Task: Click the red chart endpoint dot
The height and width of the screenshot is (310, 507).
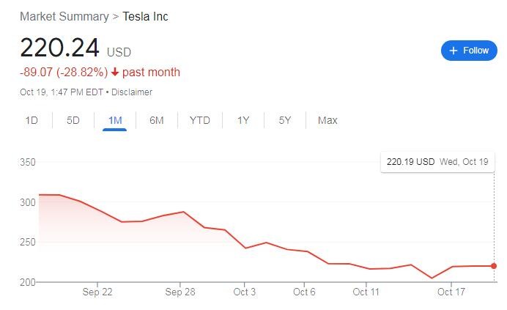Action: click(x=494, y=266)
